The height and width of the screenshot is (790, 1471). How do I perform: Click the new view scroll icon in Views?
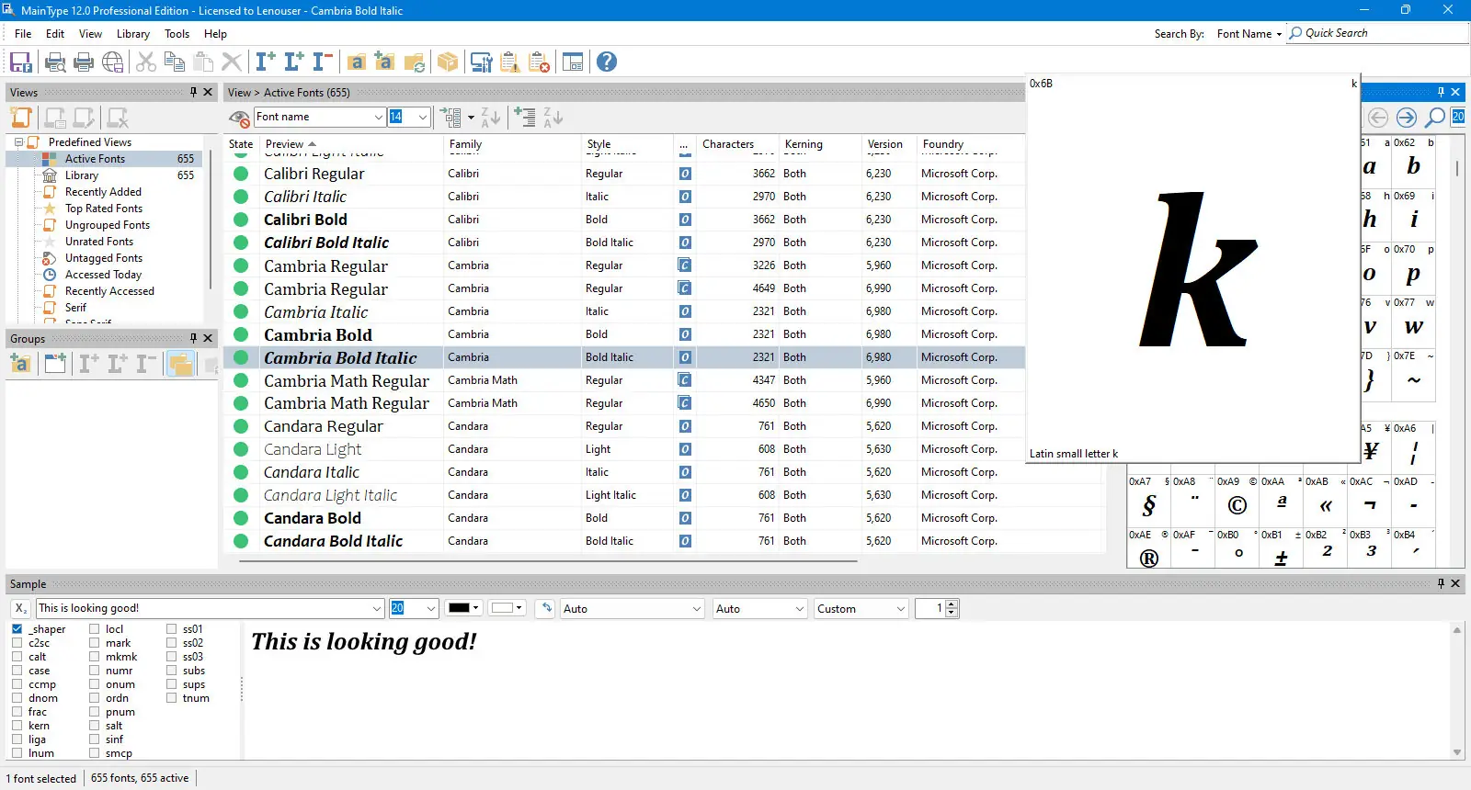click(x=21, y=118)
